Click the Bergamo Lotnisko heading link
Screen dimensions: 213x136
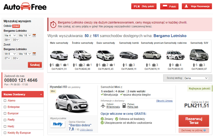click(170, 36)
